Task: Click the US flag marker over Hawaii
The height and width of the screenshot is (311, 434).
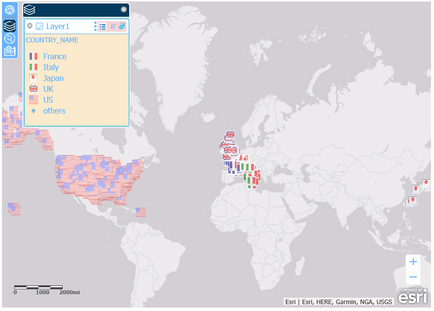Action: 14,209
